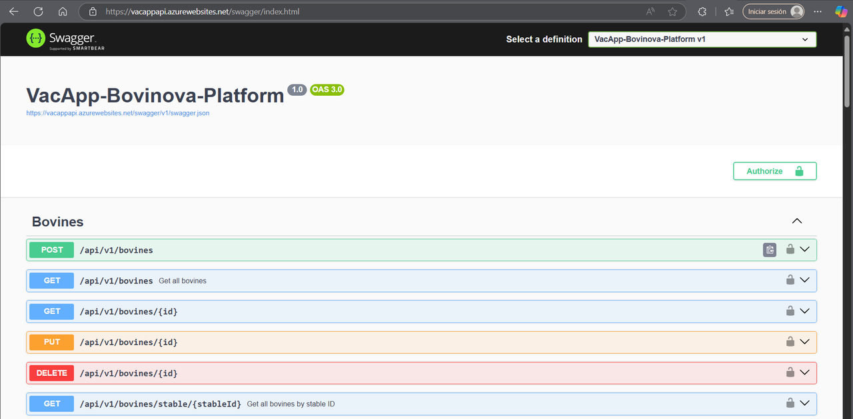This screenshot has height=419, width=853.
Task: Click the lock on PUT /api/v1/bovines/{id}
Action: (x=790, y=342)
